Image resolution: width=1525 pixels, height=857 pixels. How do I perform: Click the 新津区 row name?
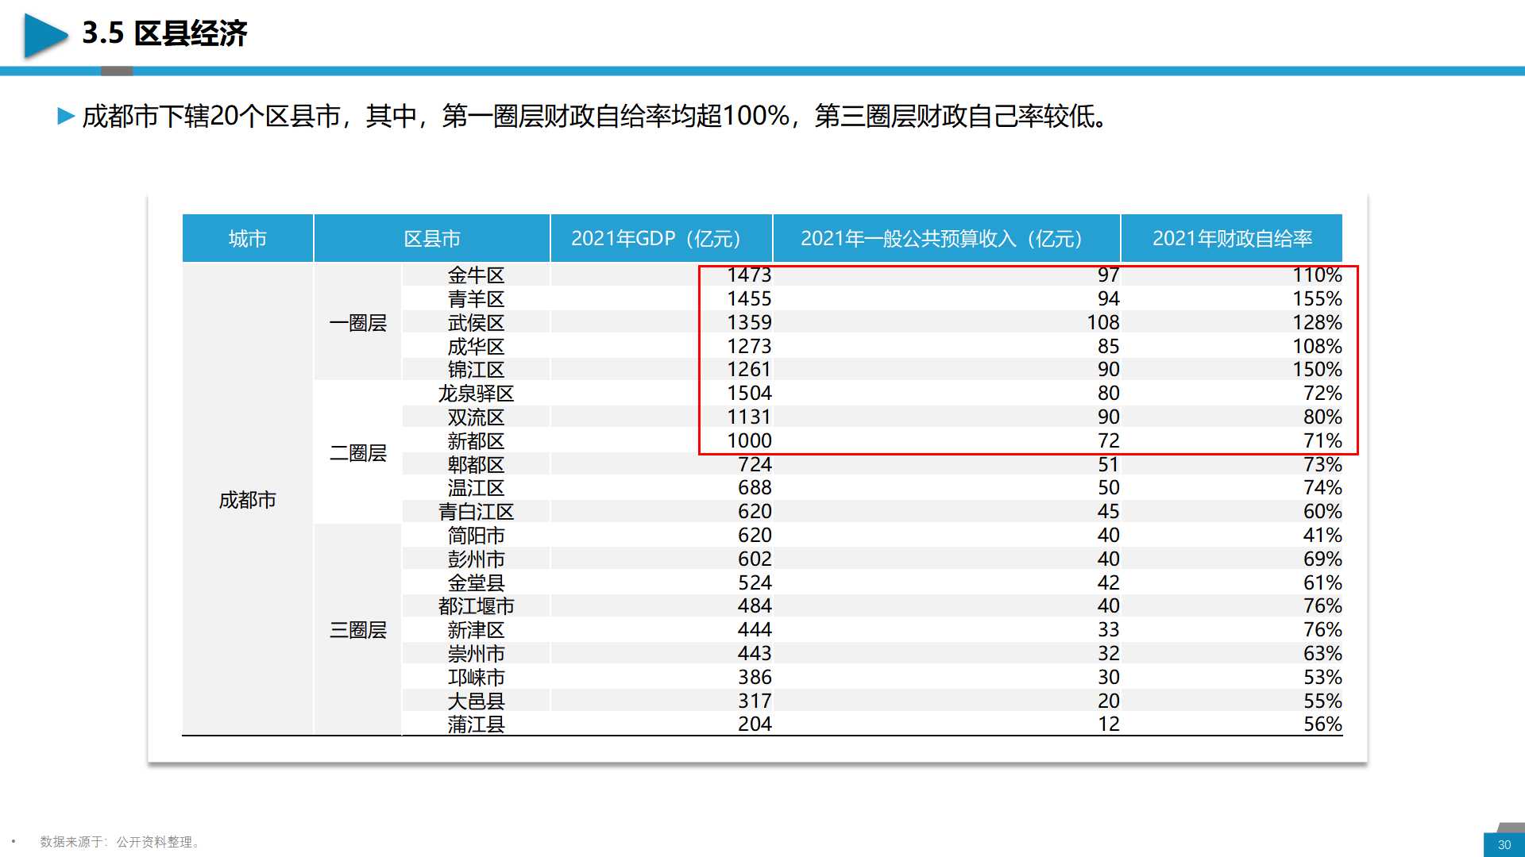[476, 630]
